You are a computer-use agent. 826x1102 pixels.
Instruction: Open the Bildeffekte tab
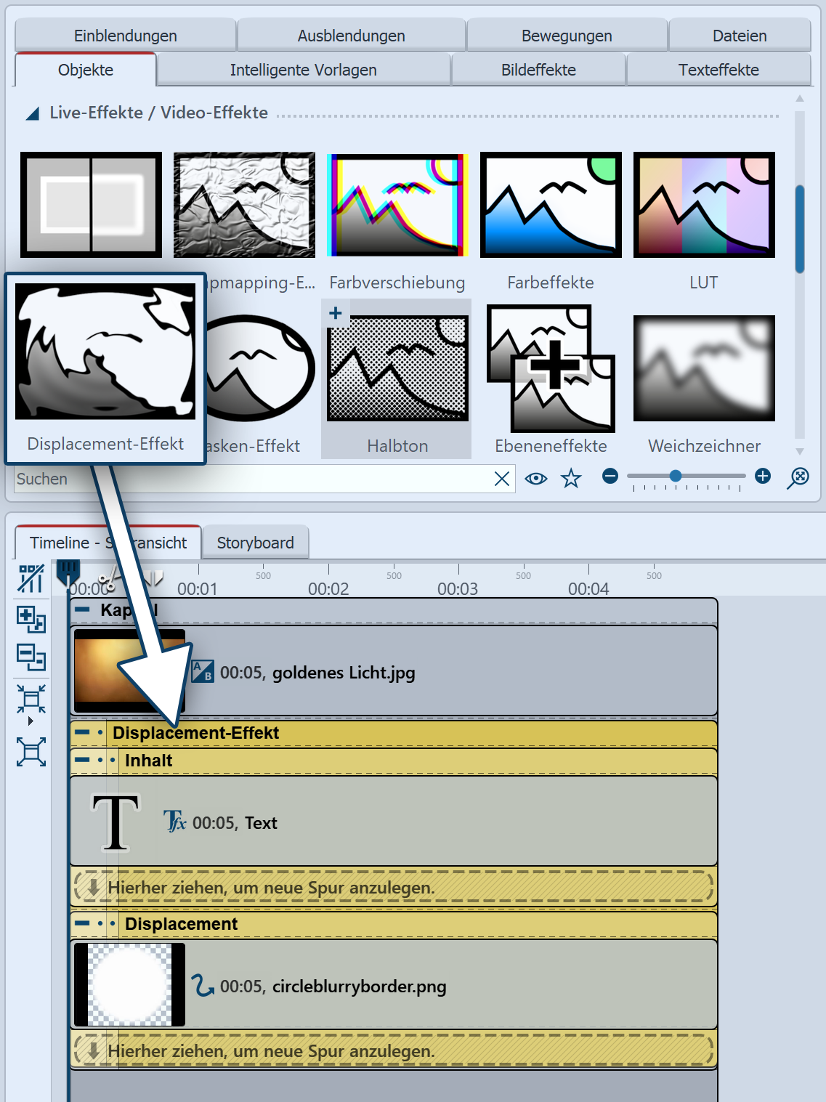538,70
